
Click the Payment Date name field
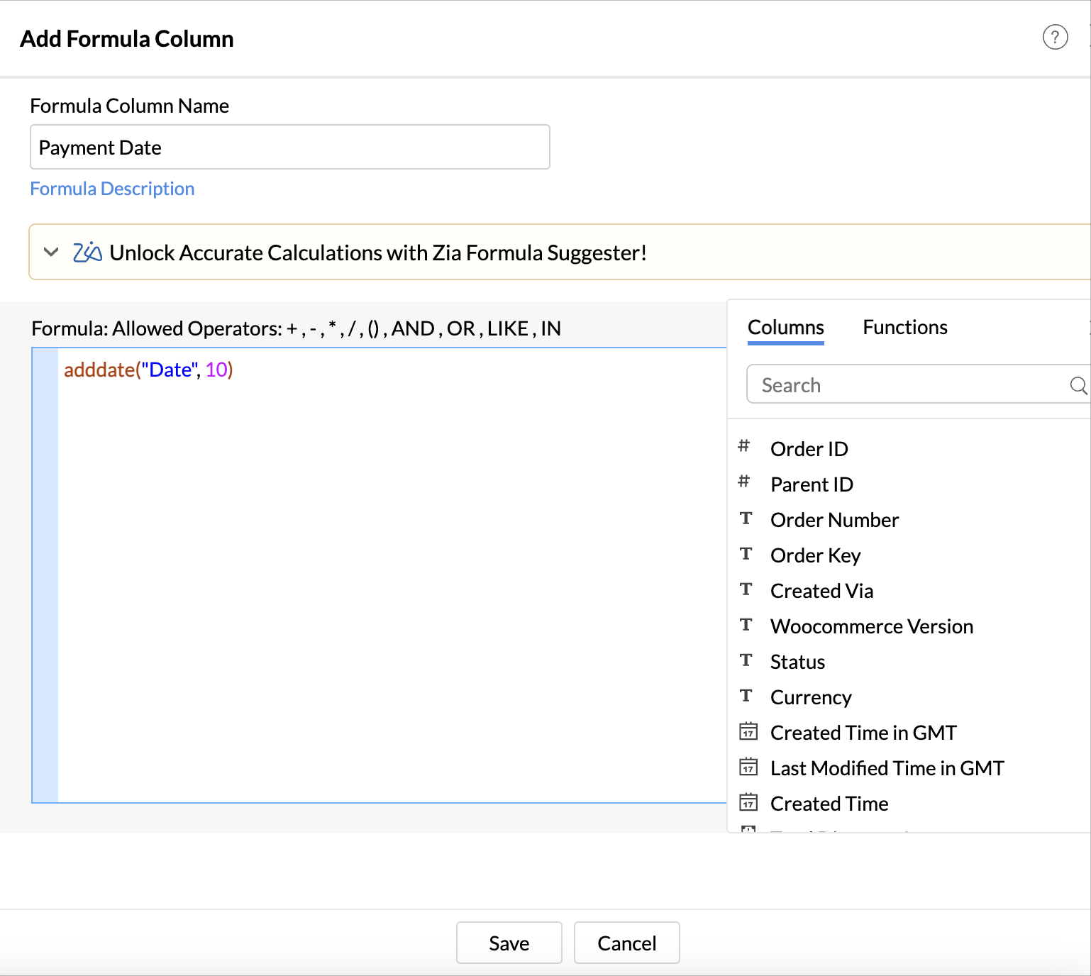289,147
